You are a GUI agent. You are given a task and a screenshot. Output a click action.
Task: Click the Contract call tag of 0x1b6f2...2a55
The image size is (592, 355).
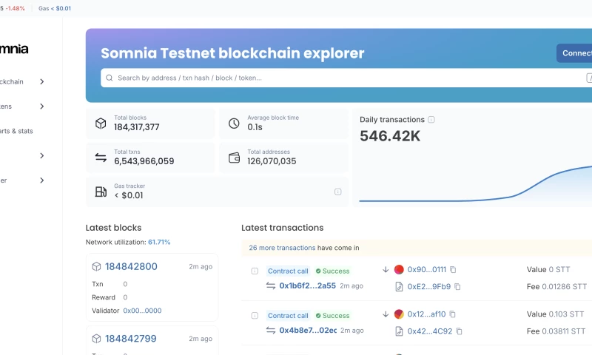tap(288, 271)
